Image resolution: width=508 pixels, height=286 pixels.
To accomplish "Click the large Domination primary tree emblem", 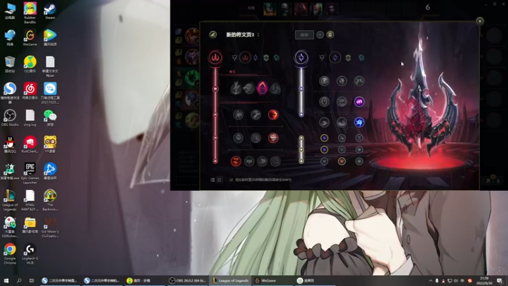I will 215,58.
